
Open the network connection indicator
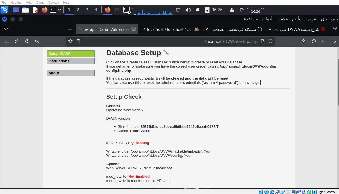tap(178, 10)
